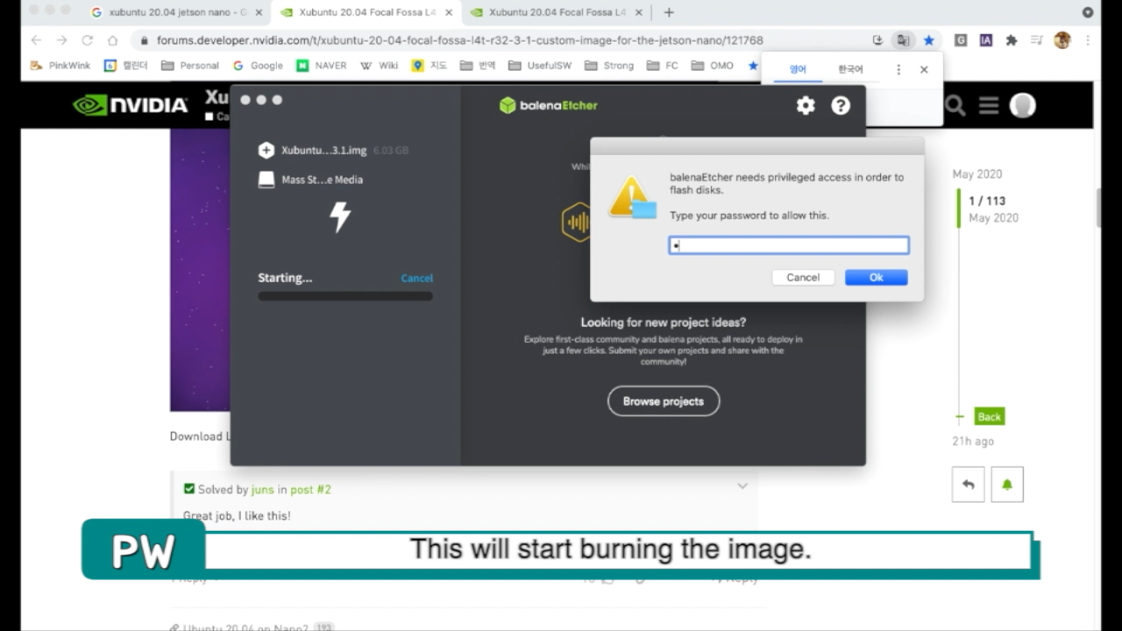This screenshot has width=1122, height=631.
Task: Click the forum notification bell button
Action: pos(1007,485)
